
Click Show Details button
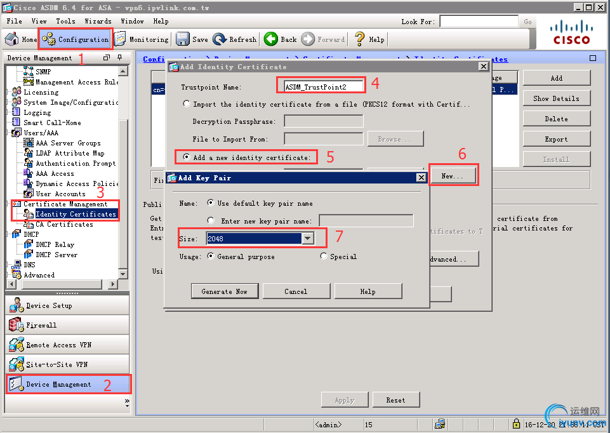pyautogui.click(x=556, y=98)
